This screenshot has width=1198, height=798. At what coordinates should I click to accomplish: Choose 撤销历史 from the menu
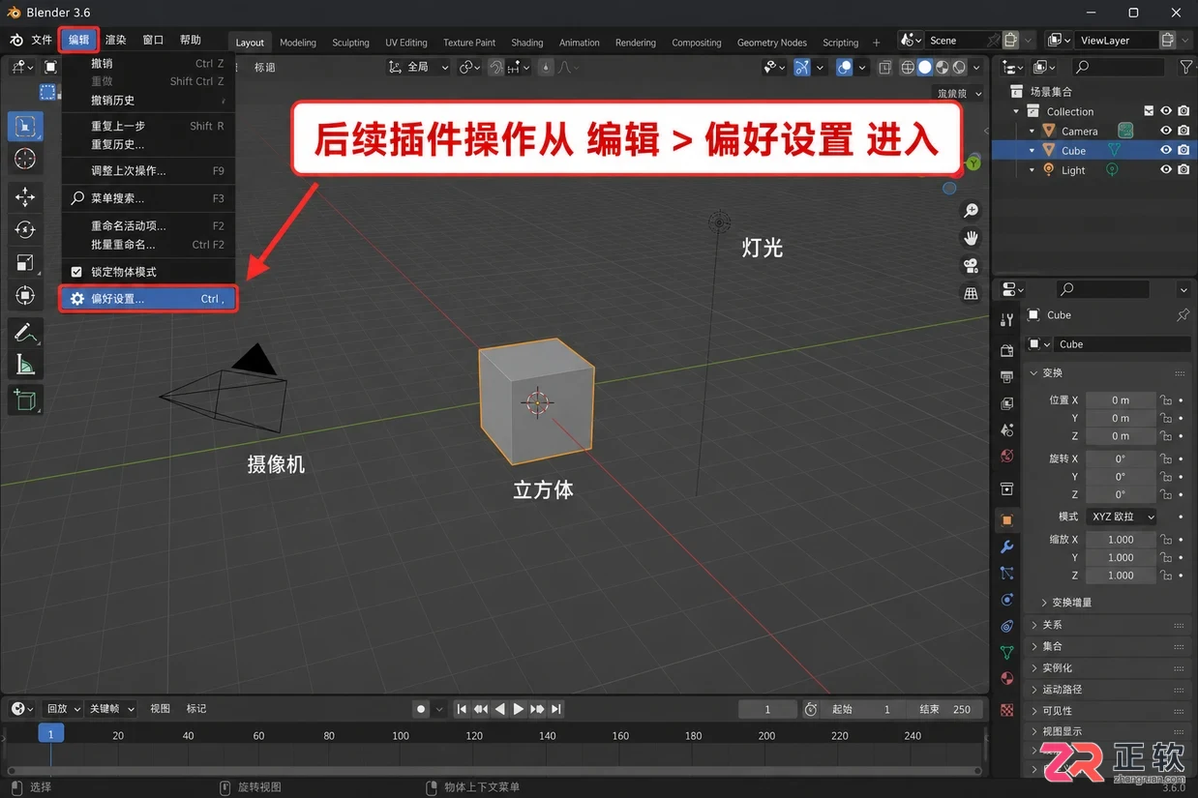[148, 101]
